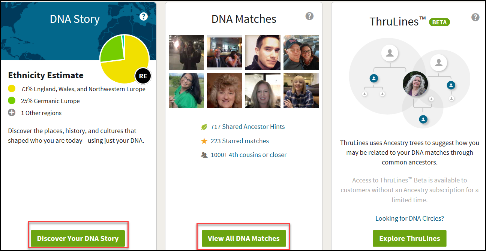Click the DNA Story help question mark icon
The height and width of the screenshot is (251, 486).
[144, 16]
